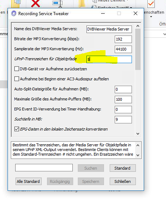
Task: Click label Bitrate der MP3 Konvertierung
Action: pyautogui.click(x=47, y=39)
